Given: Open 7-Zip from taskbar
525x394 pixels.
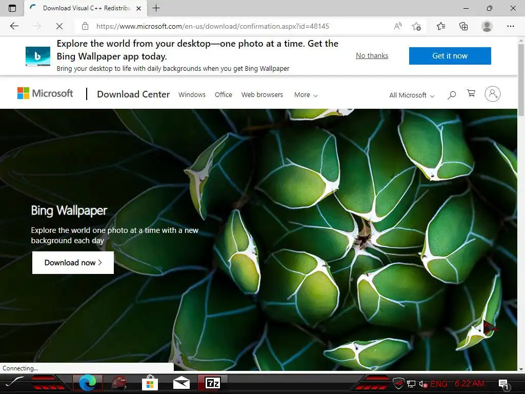Looking at the screenshot, I should [x=213, y=383].
